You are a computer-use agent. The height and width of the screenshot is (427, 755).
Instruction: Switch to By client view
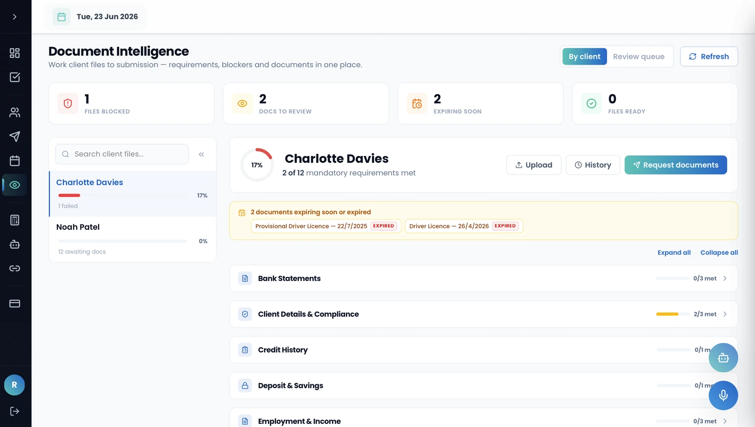[584, 56]
